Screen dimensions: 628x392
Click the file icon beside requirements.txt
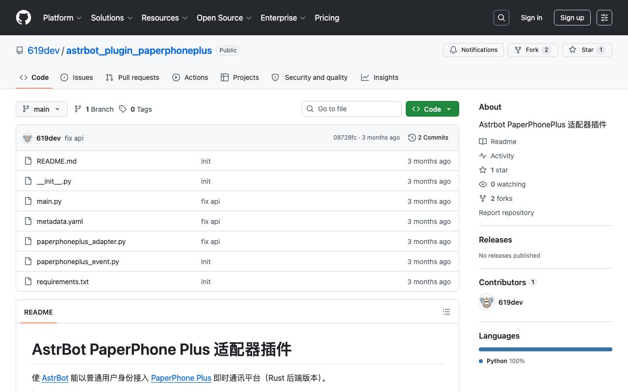[28, 282]
